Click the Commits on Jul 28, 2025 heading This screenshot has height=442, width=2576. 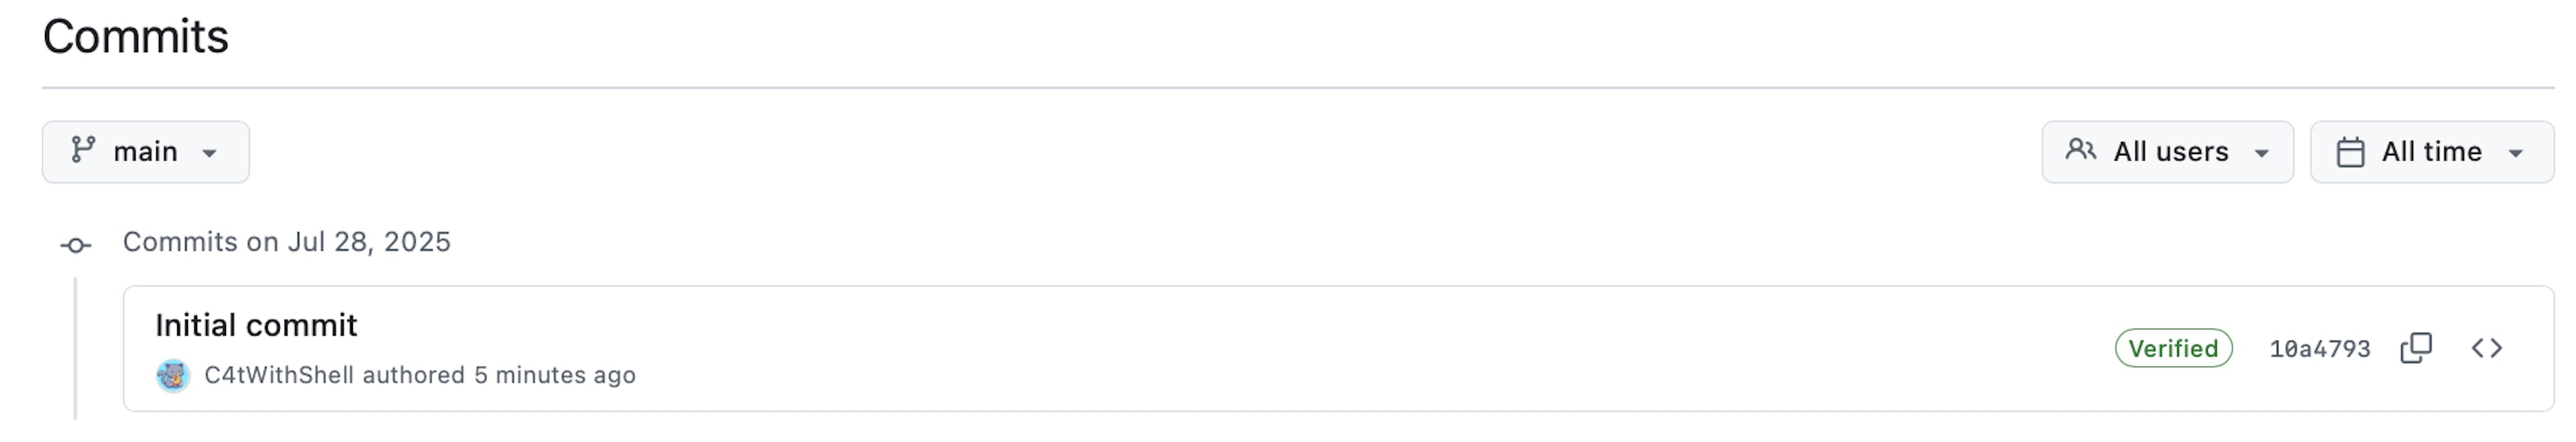(287, 242)
